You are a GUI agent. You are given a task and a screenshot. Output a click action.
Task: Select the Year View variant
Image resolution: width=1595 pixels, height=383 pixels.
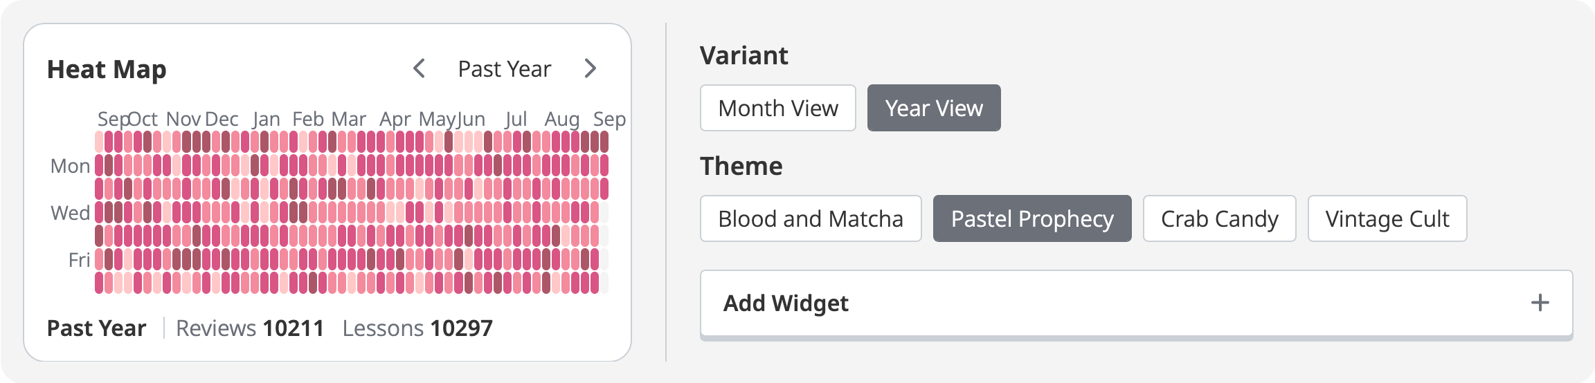coord(933,108)
